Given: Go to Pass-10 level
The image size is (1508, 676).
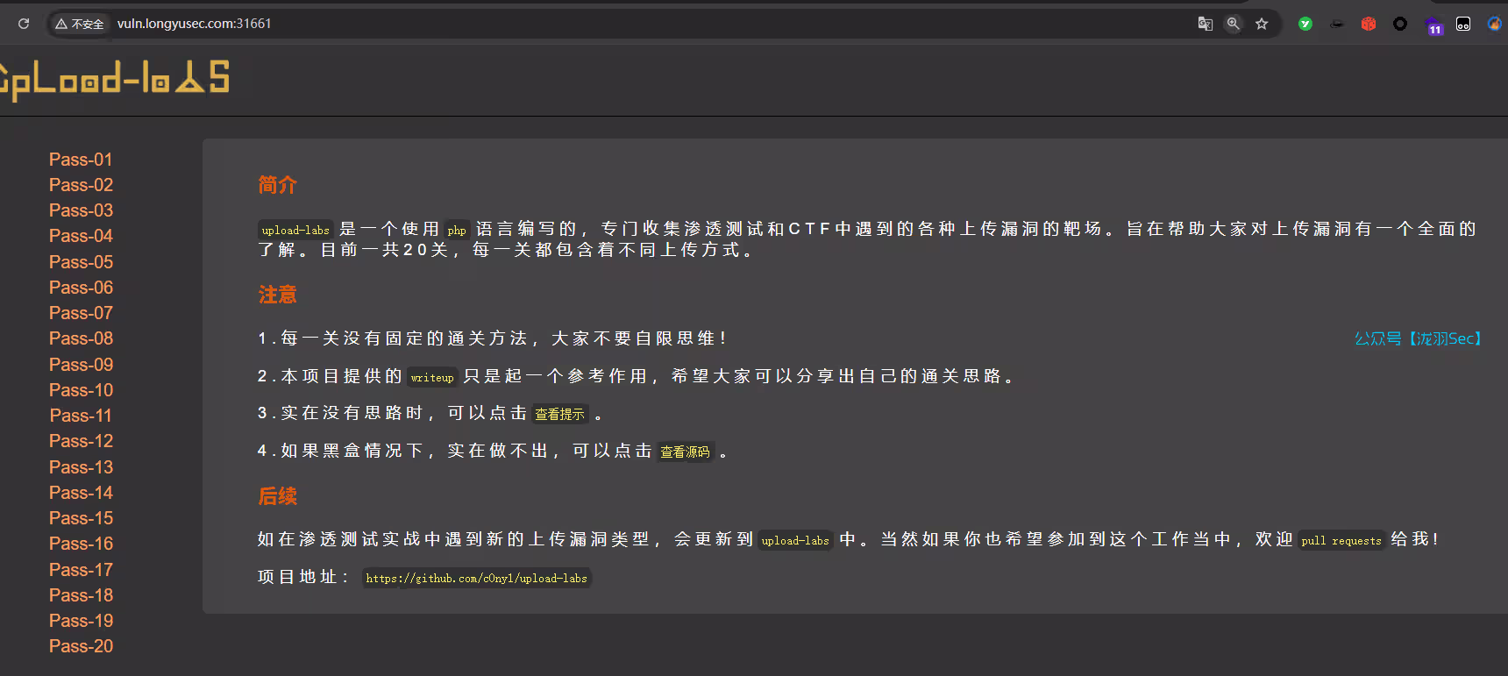Looking at the screenshot, I should click(x=81, y=390).
